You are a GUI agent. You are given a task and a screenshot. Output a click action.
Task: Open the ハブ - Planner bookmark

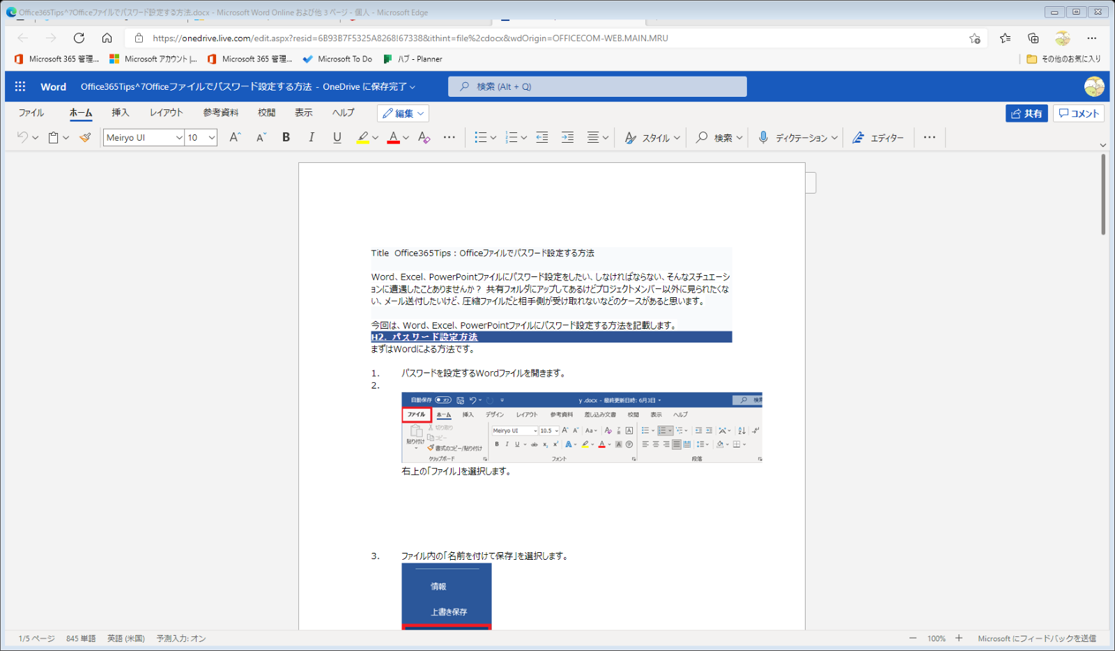[x=413, y=59]
